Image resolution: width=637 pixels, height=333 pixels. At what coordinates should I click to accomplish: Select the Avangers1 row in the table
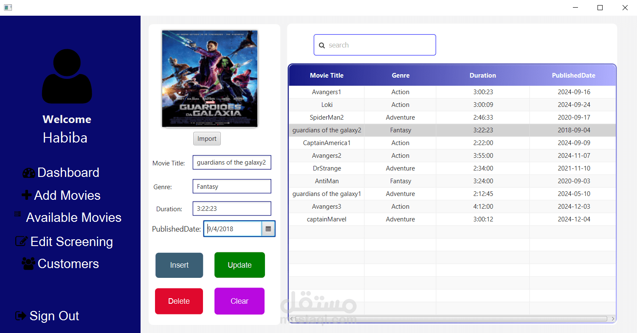pos(327,92)
